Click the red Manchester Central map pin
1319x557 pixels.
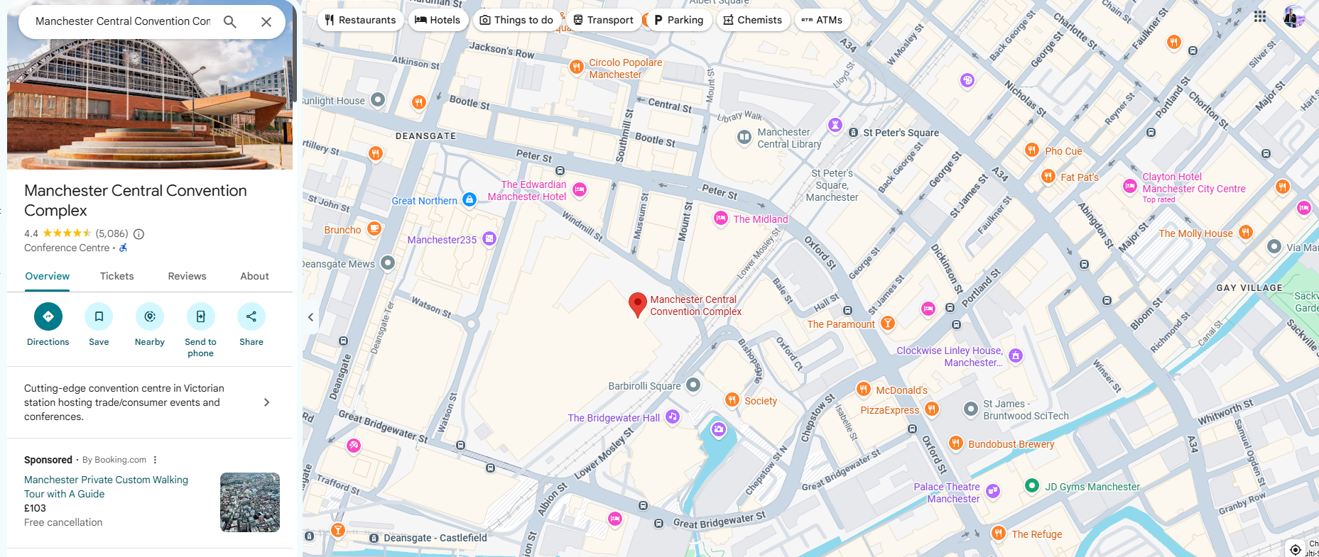[x=638, y=304]
